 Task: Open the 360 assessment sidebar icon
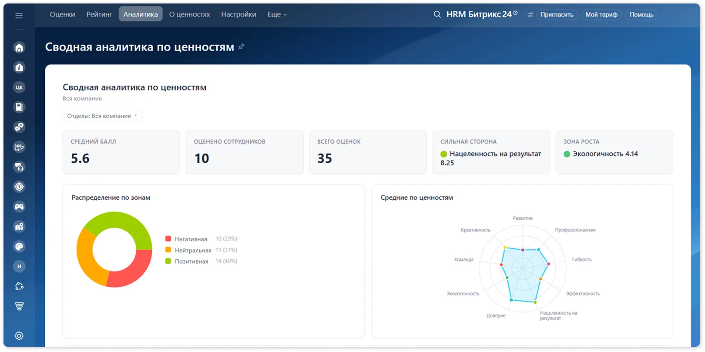19,147
